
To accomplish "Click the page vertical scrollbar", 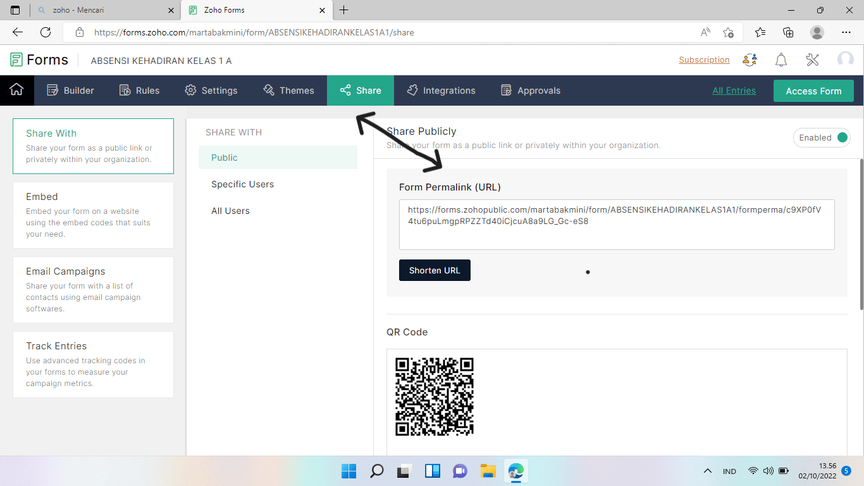I will click(861, 234).
